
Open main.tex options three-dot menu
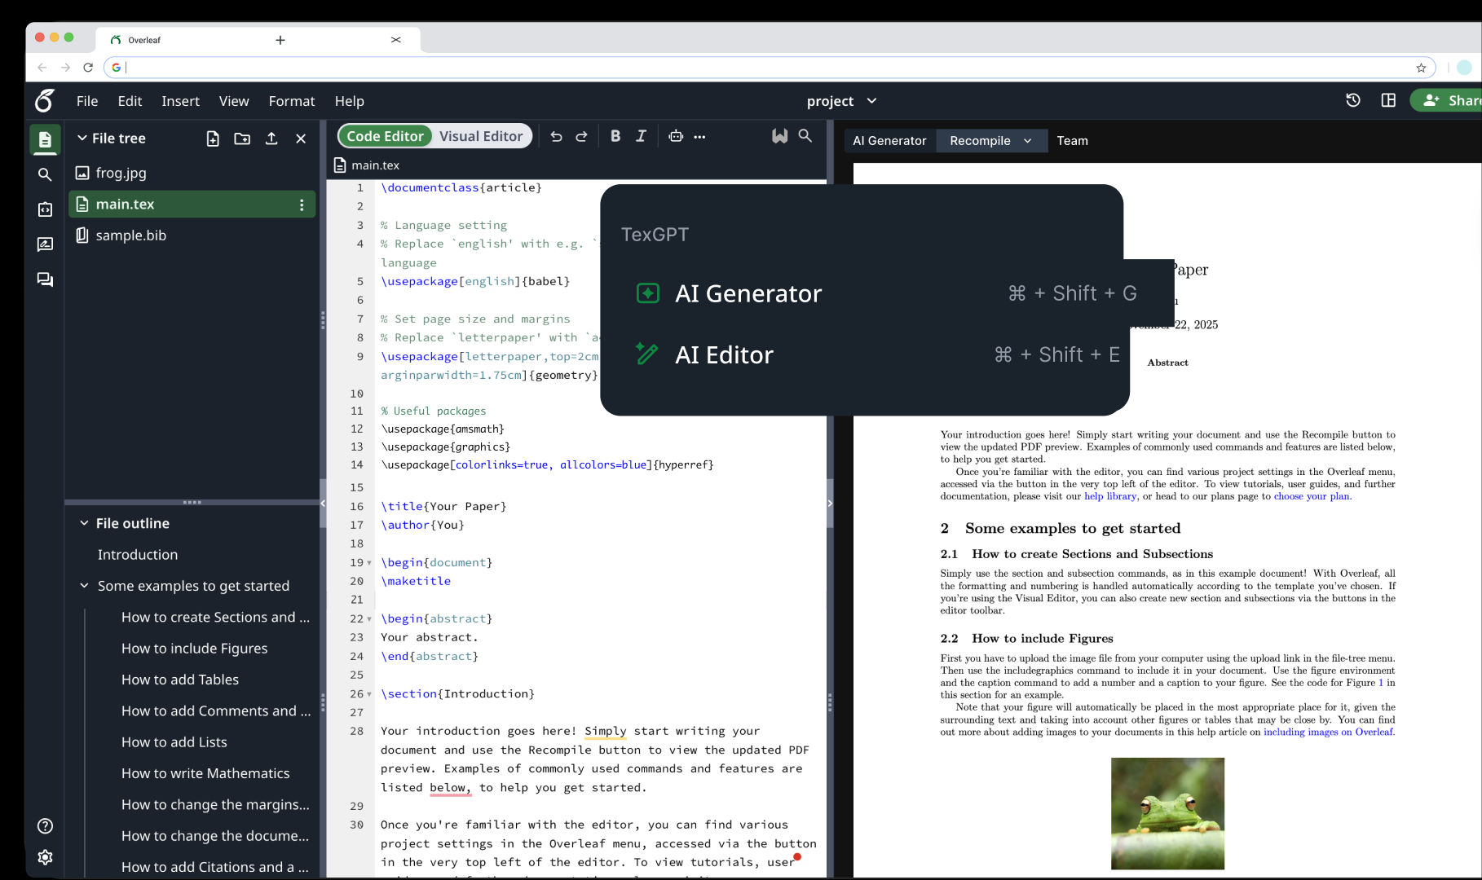click(x=302, y=205)
